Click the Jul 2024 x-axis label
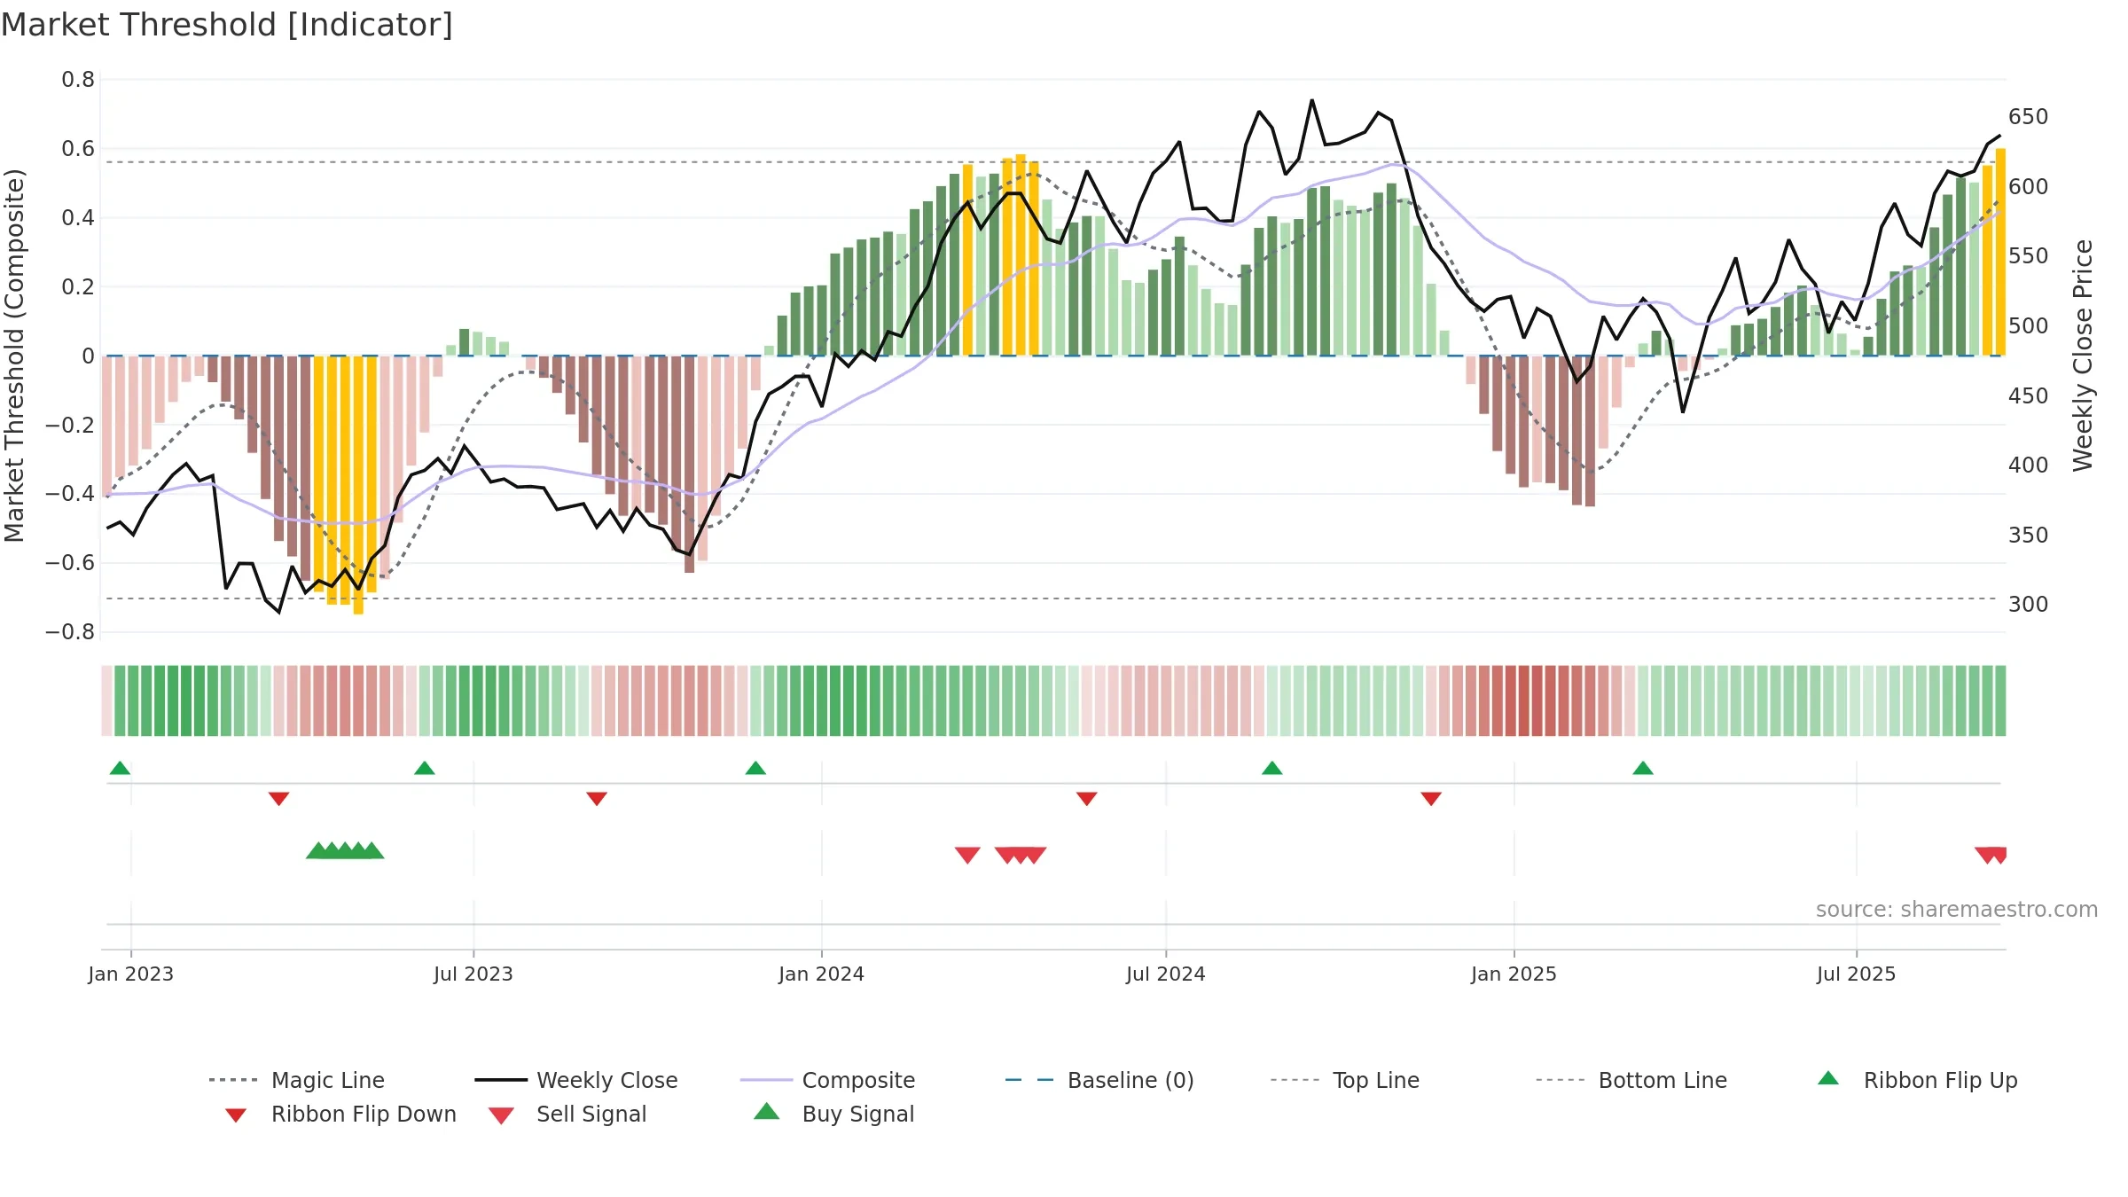The width and height of the screenshot is (2128, 1197). [1166, 974]
